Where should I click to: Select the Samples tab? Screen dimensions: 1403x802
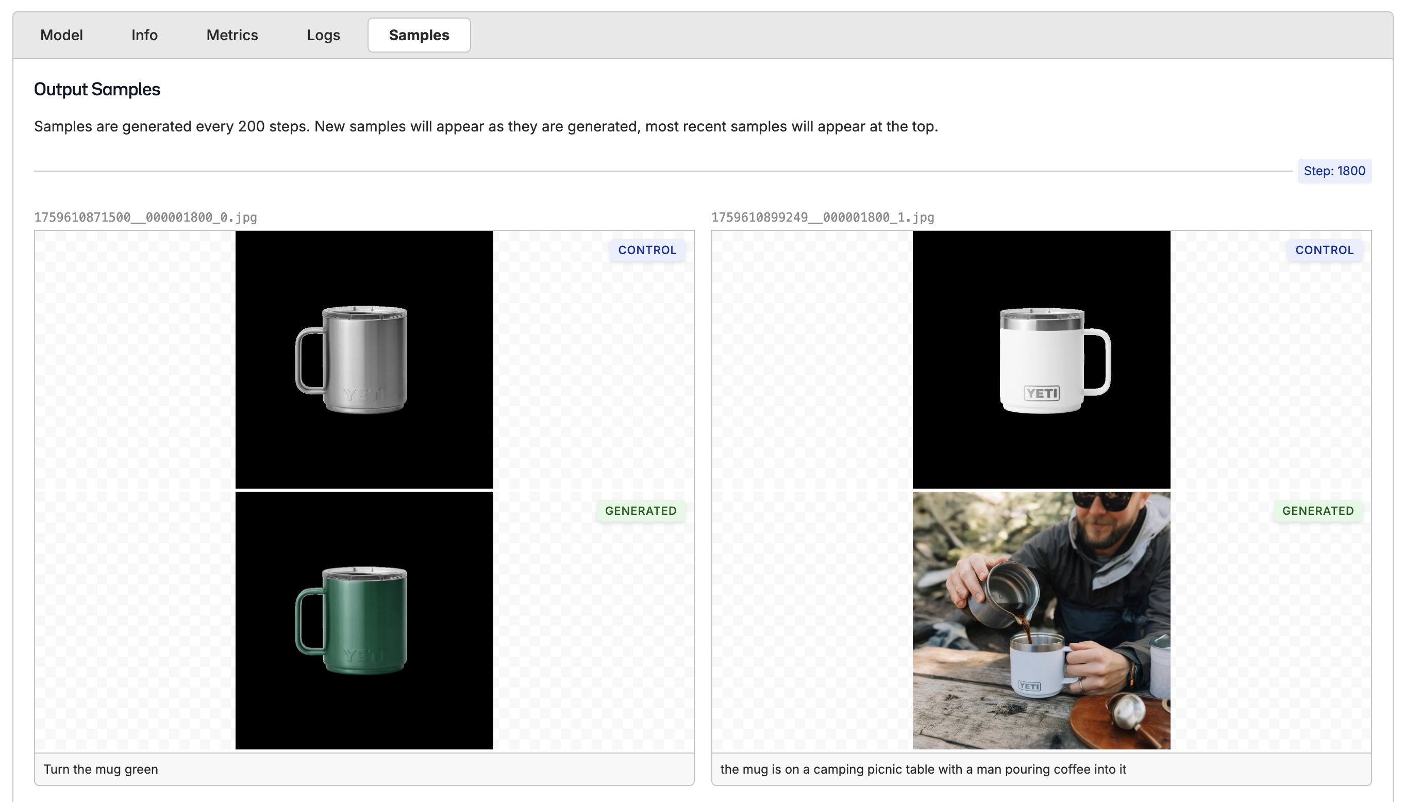click(x=419, y=35)
